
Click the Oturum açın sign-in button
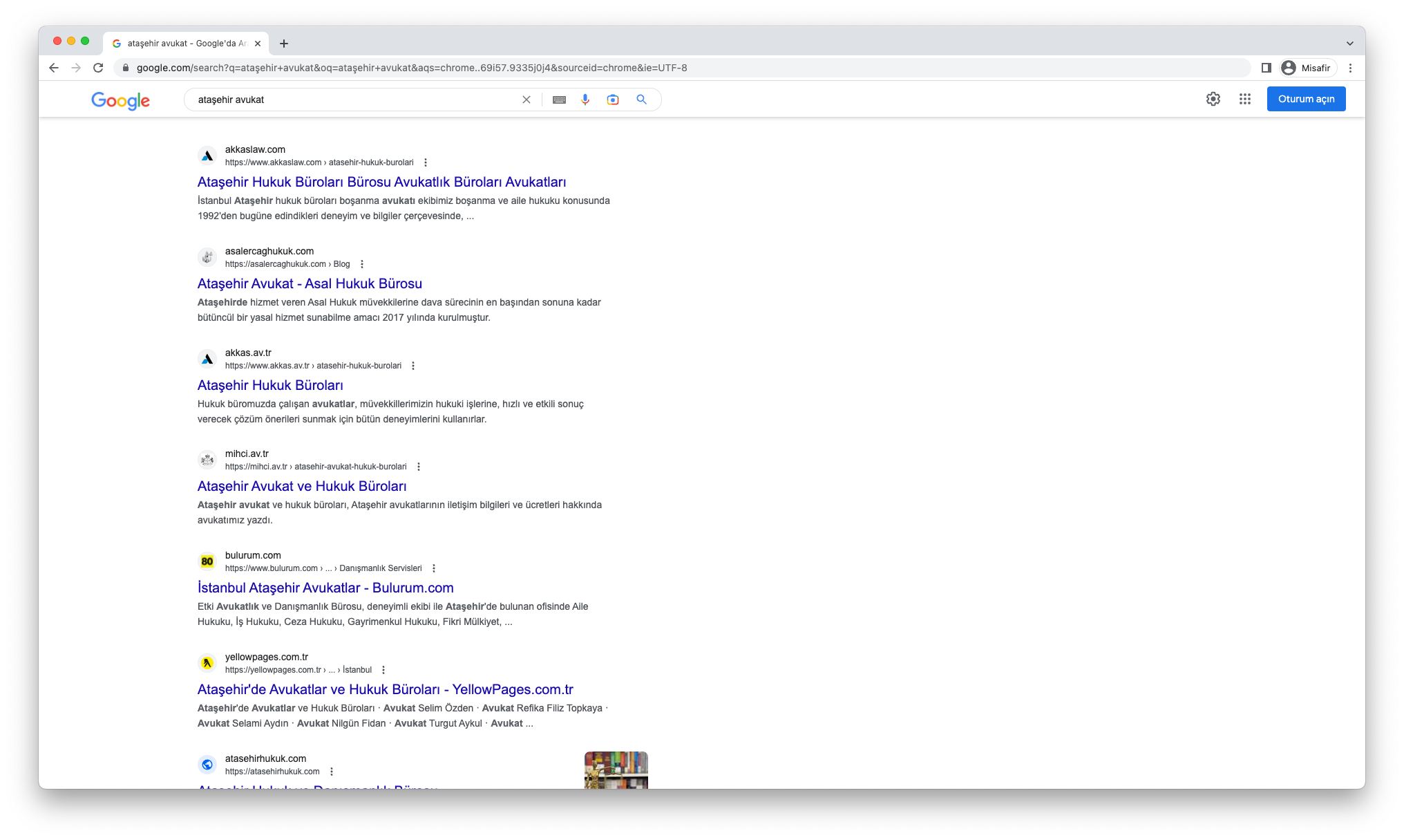(1306, 99)
